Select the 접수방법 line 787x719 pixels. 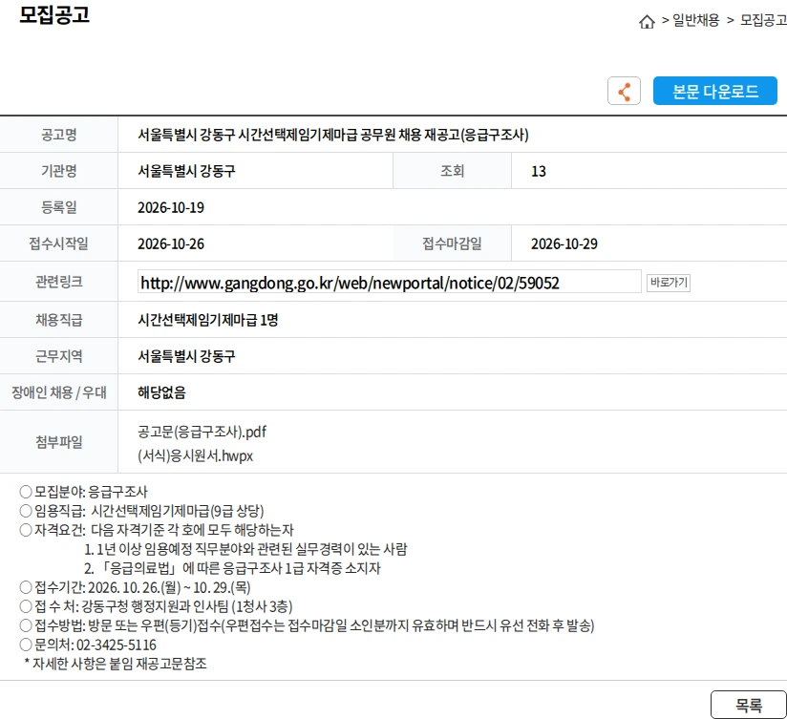tap(308, 625)
